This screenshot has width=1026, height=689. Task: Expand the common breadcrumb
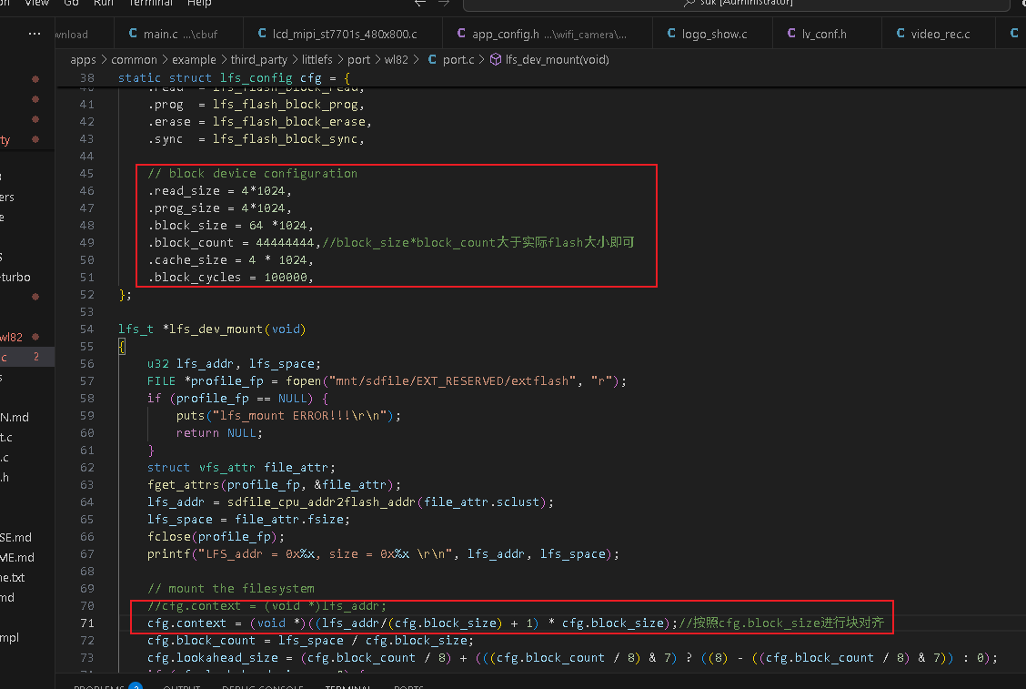coord(134,59)
